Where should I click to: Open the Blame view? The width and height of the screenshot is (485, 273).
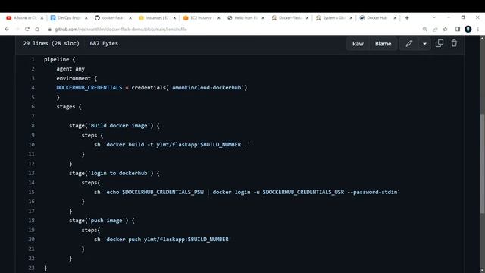[383, 44]
